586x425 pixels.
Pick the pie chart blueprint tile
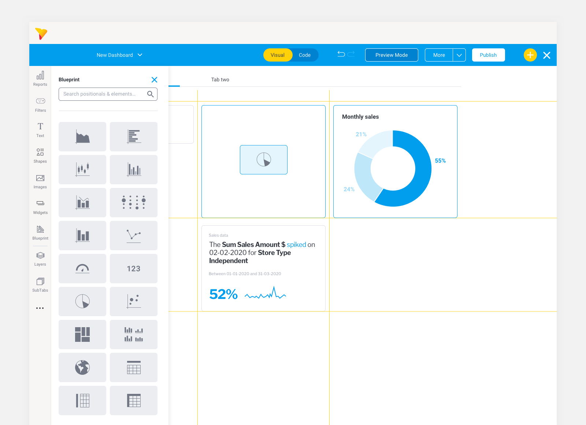(82, 302)
